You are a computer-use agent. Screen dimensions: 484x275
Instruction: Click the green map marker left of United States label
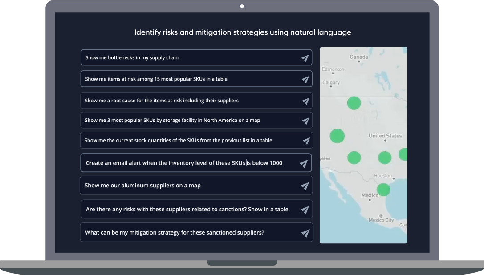coord(337,136)
